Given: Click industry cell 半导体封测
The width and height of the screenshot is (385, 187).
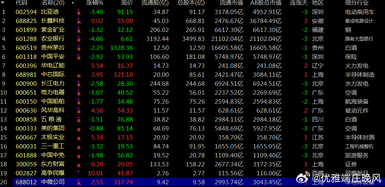Looking at the screenshot, I should click(x=360, y=137).
